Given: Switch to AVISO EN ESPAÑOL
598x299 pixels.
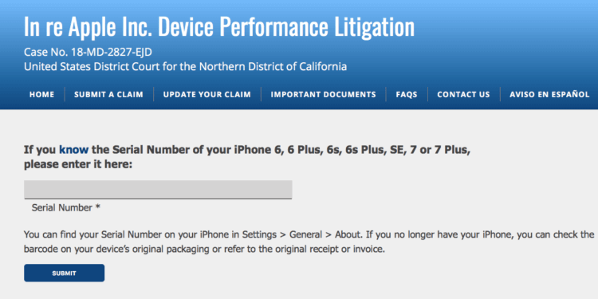Looking at the screenshot, I should [549, 95].
